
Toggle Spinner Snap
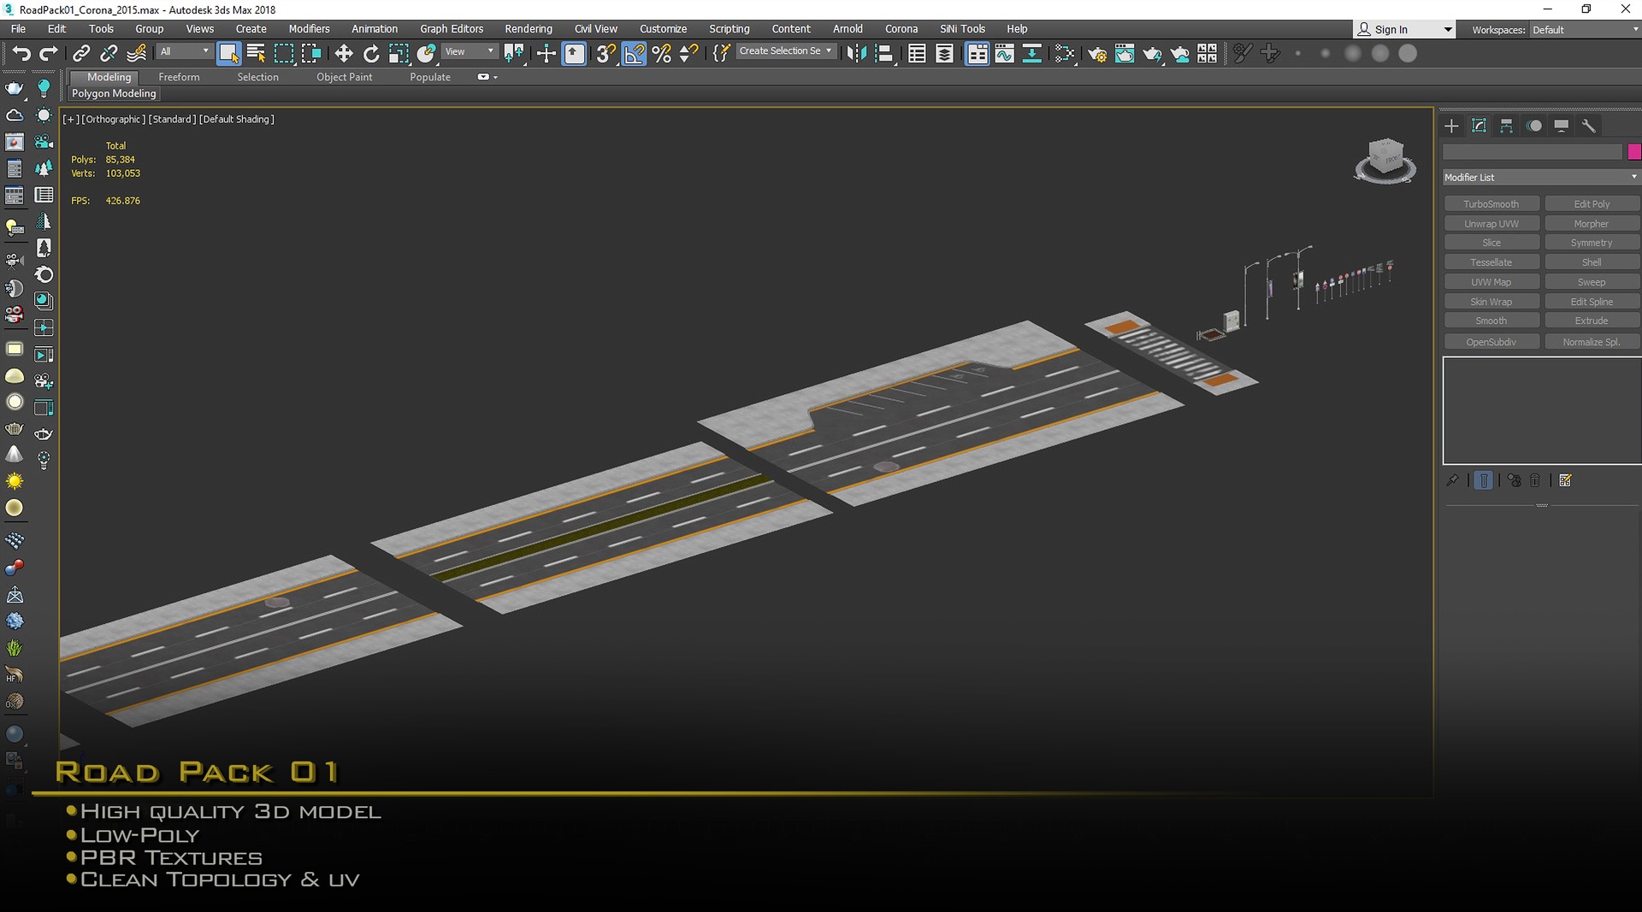click(x=688, y=54)
